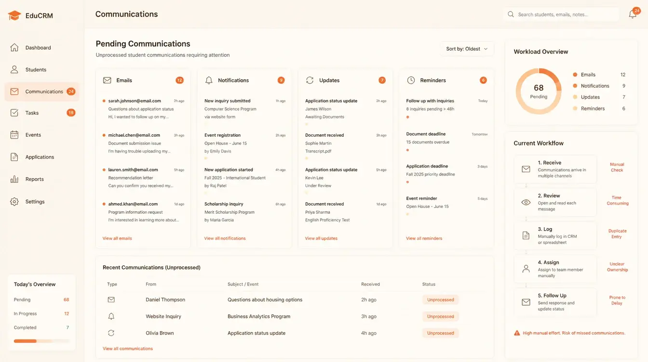Click the bell icon in the Notifications card header
648x362 pixels.
[209, 80]
